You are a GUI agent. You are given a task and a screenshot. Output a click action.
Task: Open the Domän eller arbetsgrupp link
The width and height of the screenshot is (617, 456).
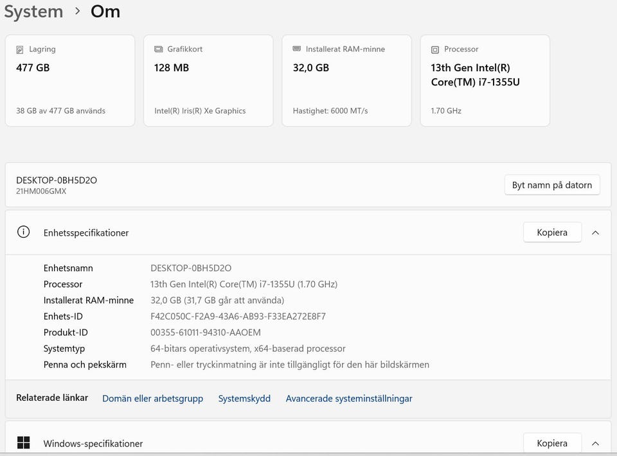click(x=152, y=399)
